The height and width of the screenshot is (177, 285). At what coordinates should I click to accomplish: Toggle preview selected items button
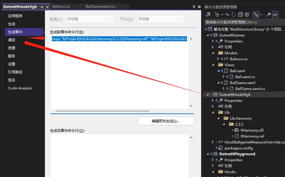[x=275, y=15]
